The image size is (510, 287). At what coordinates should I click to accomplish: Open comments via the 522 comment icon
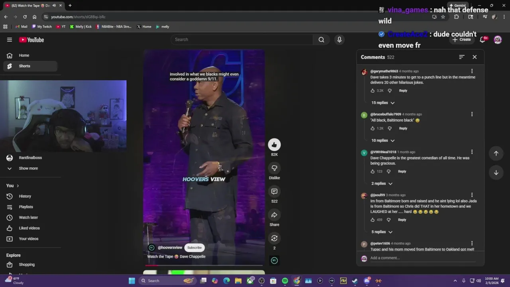tap(274, 192)
